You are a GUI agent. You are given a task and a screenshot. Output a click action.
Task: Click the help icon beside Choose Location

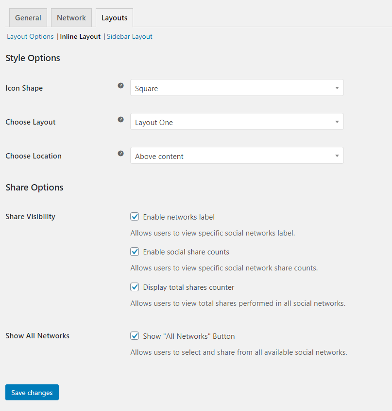tap(120, 154)
